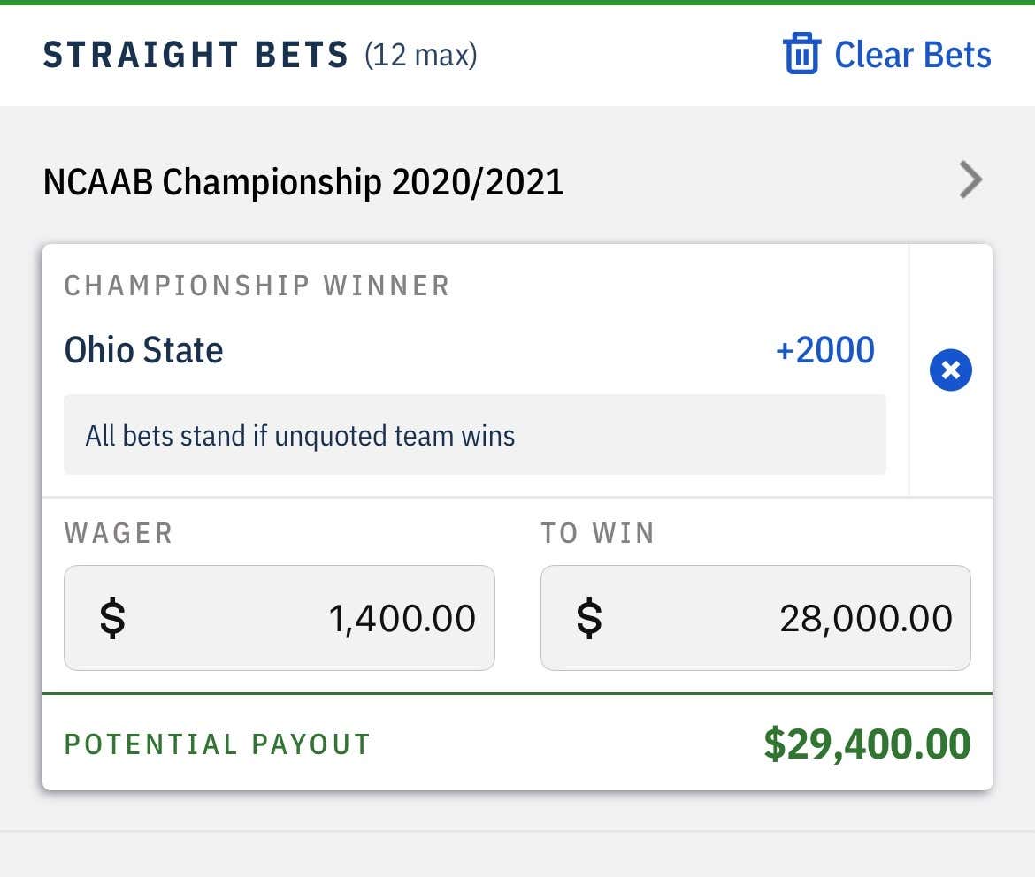Select the +2000 odds value
The width and height of the screenshot is (1035, 877).
(825, 350)
